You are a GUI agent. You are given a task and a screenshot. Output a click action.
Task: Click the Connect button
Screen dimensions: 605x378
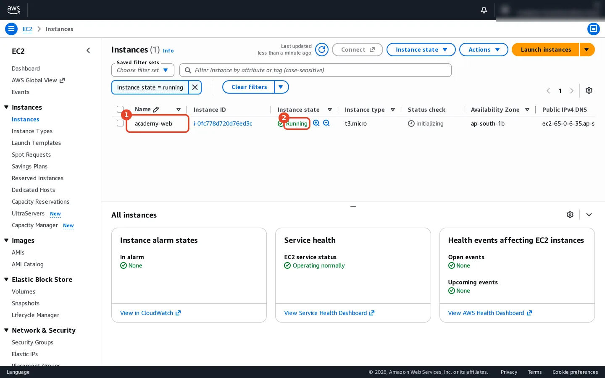click(358, 50)
